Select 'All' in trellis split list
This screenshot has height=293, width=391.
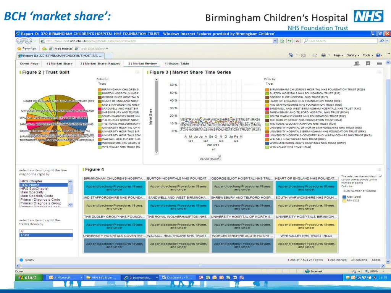coord(46,231)
